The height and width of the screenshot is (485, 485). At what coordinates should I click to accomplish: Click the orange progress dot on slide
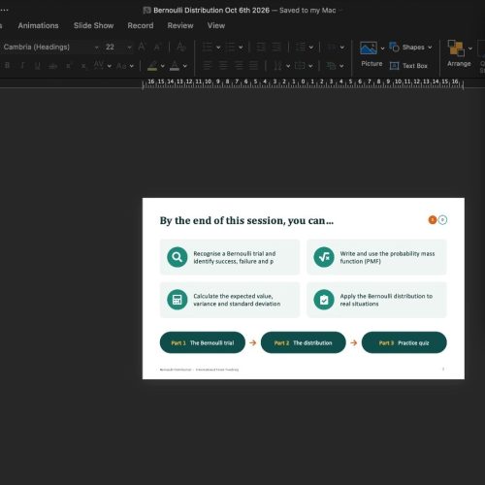pos(433,220)
